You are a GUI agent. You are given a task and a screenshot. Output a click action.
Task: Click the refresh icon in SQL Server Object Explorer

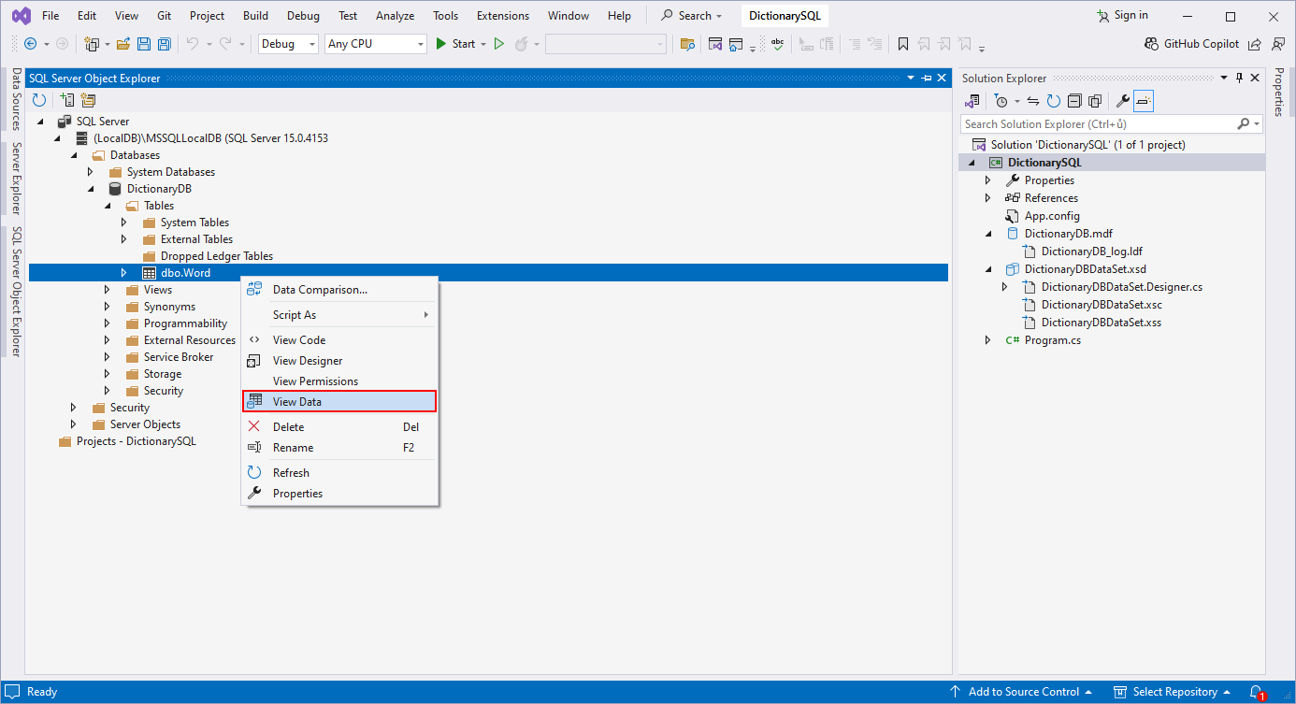(x=37, y=100)
